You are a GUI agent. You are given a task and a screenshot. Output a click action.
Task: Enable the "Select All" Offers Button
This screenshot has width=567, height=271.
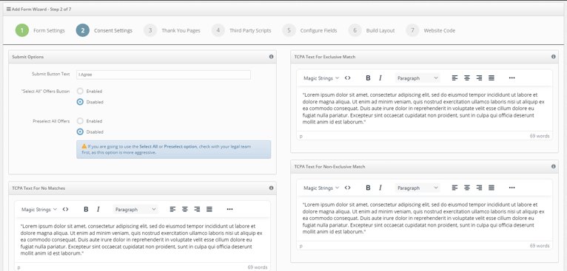click(x=80, y=91)
